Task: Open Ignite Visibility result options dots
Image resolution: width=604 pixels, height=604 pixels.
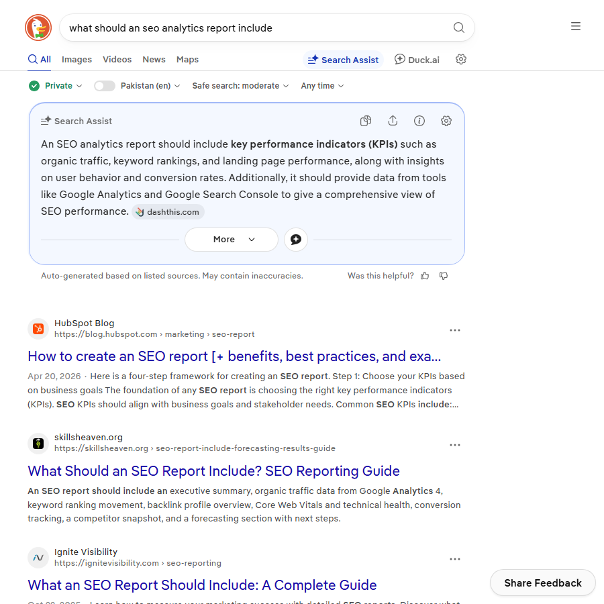Action: click(x=455, y=559)
